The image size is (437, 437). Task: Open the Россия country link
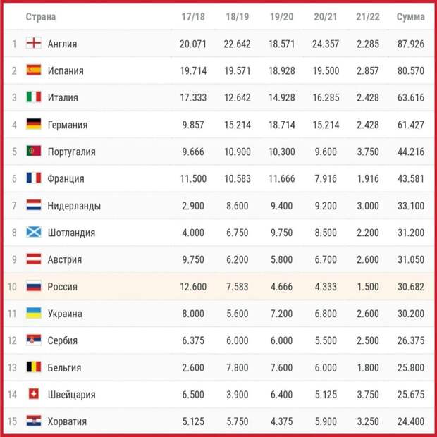[x=63, y=286]
